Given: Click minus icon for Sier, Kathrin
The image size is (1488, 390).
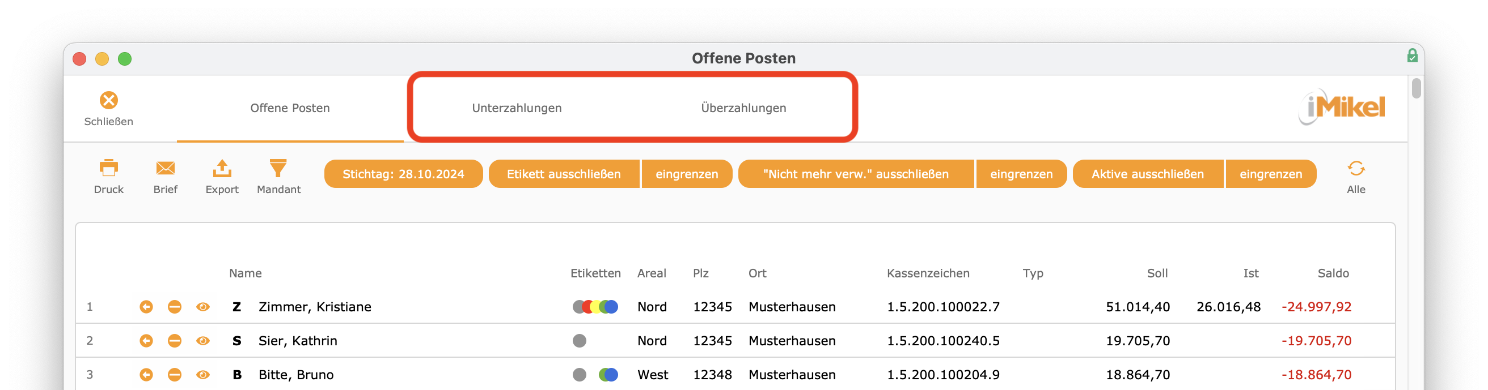Looking at the screenshot, I should click(175, 341).
